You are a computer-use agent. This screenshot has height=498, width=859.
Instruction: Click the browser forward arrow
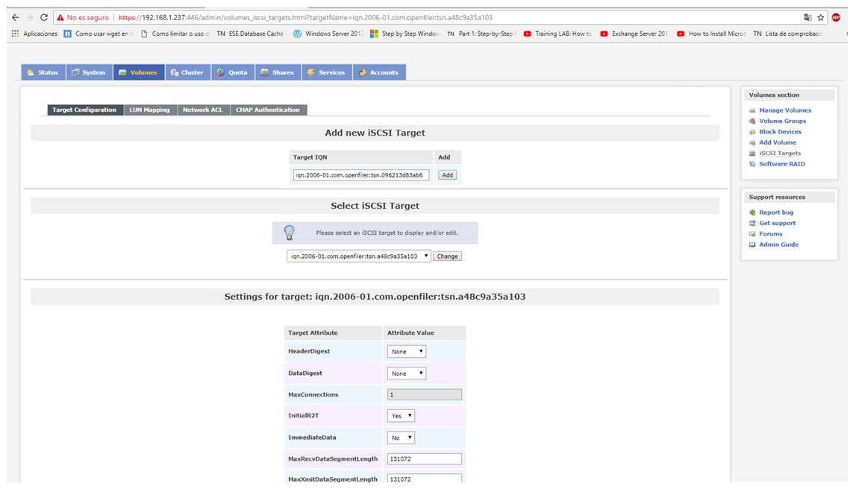click(x=30, y=17)
